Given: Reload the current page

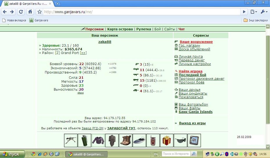Looking at the screenshot, I should (21, 12).
